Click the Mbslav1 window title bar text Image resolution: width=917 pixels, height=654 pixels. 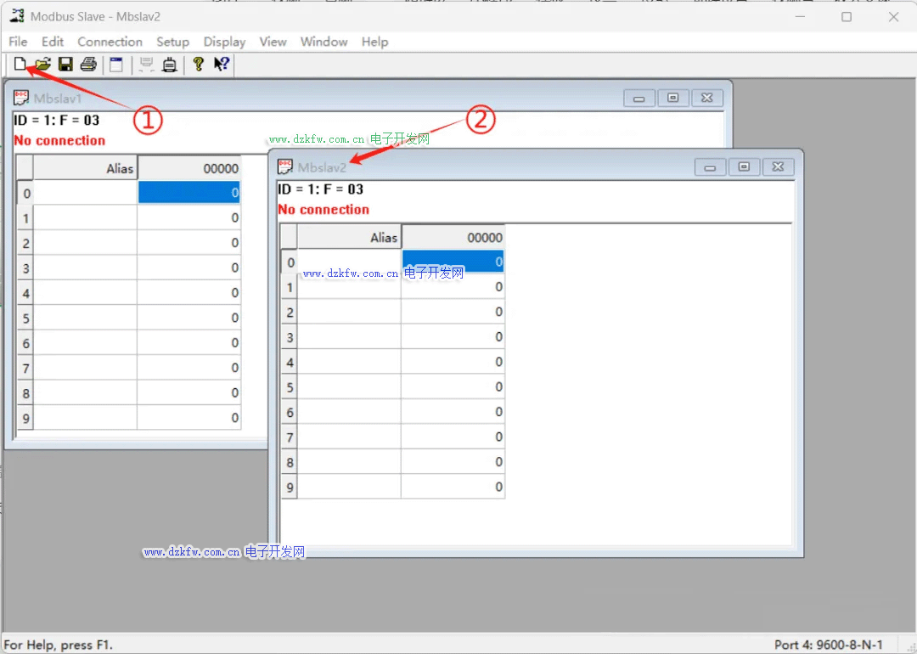(58, 99)
